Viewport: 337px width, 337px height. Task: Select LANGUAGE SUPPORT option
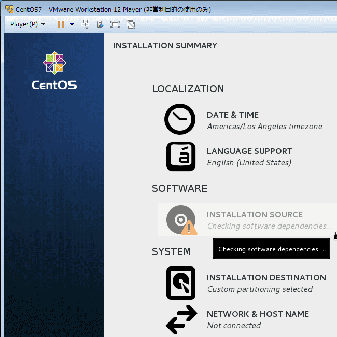pos(249,151)
